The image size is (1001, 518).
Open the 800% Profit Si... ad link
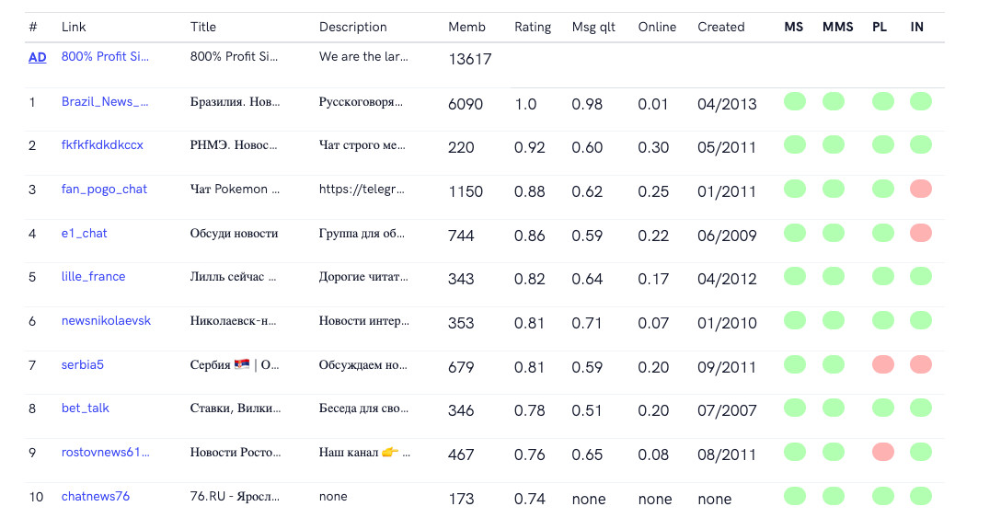[x=105, y=57]
